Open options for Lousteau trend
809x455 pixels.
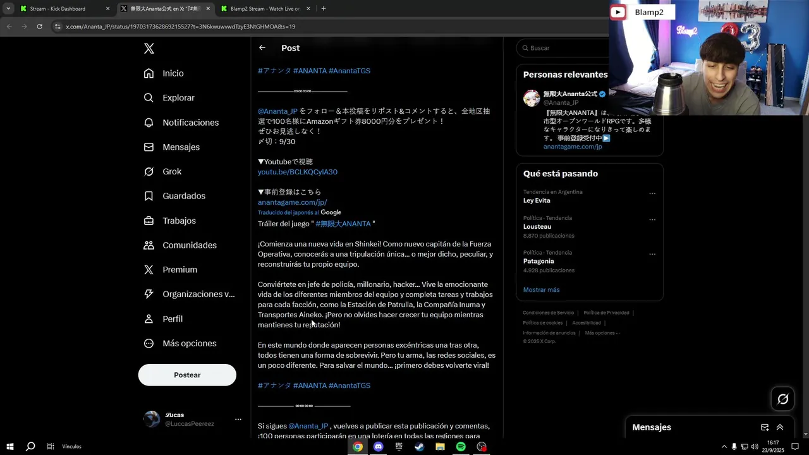click(652, 220)
